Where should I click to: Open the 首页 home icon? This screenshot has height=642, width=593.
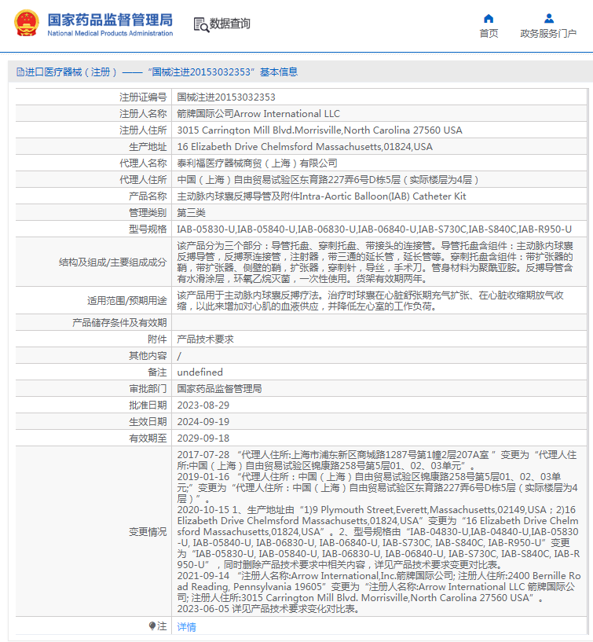[x=489, y=18]
